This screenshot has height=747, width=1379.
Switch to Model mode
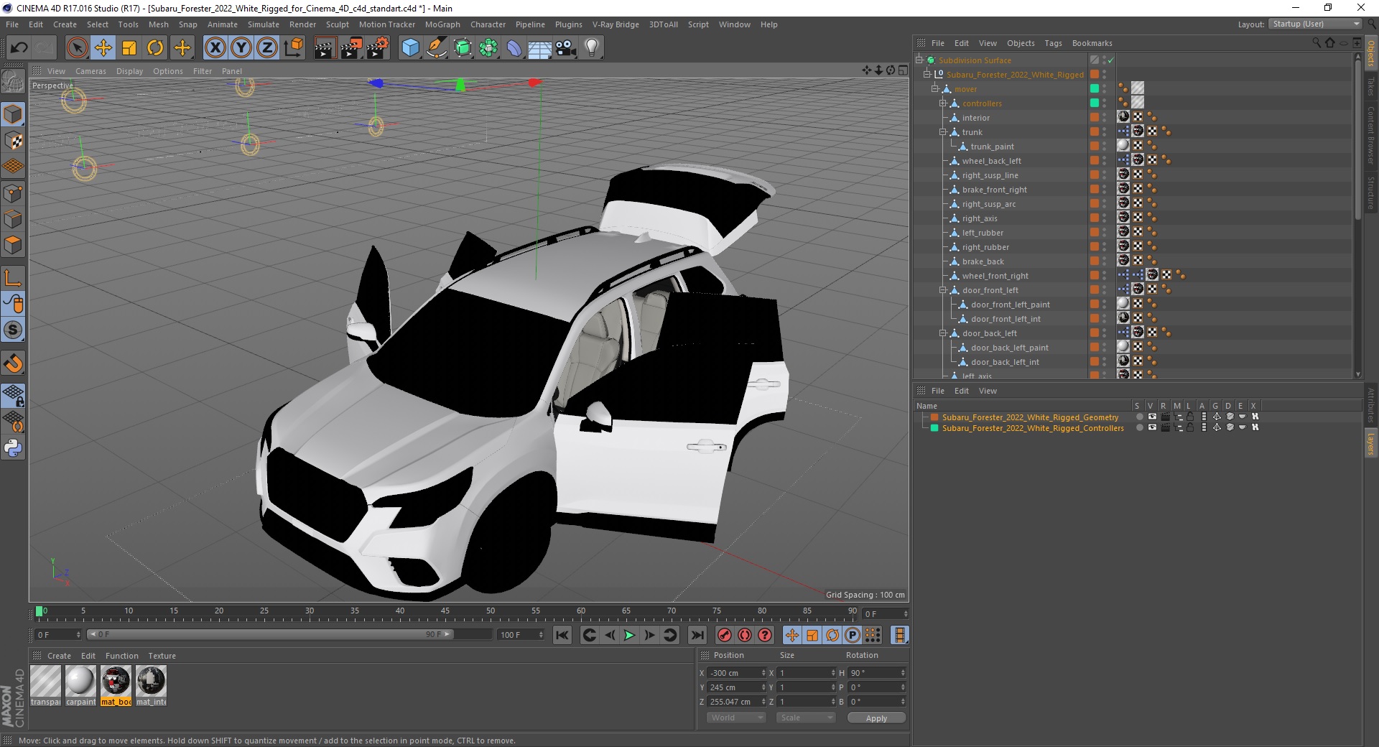pyautogui.click(x=13, y=115)
